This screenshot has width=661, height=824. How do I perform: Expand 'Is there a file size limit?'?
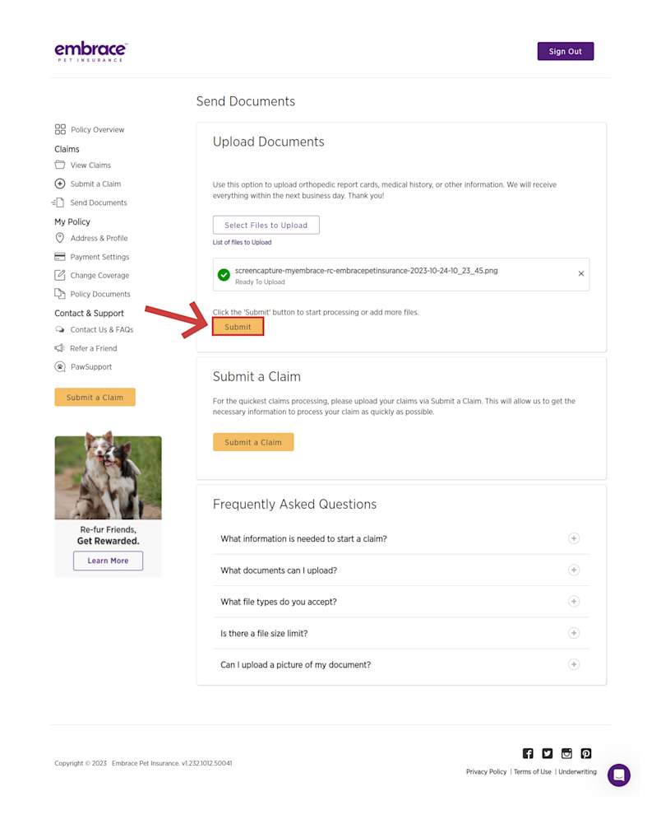[x=574, y=633]
